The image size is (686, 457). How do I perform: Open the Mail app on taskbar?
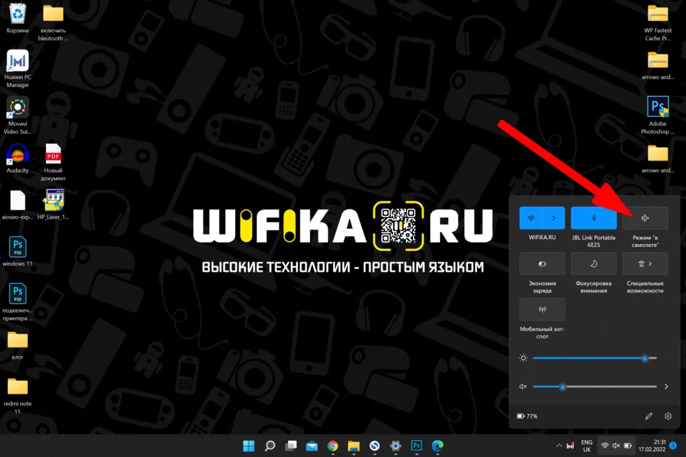[312, 446]
